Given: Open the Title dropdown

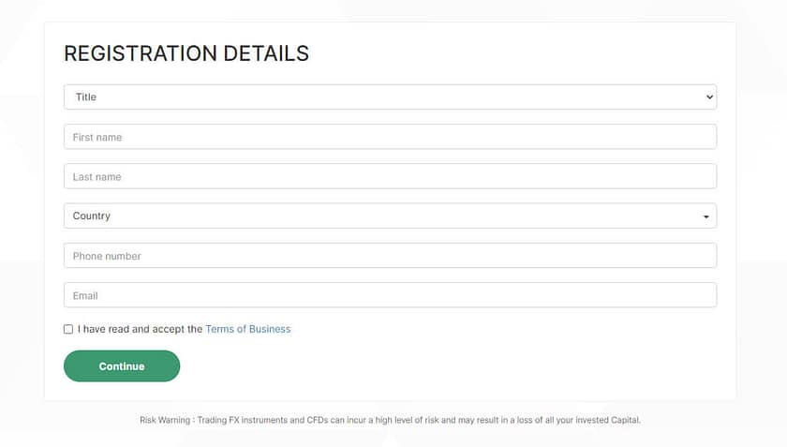Looking at the screenshot, I should (390, 97).
